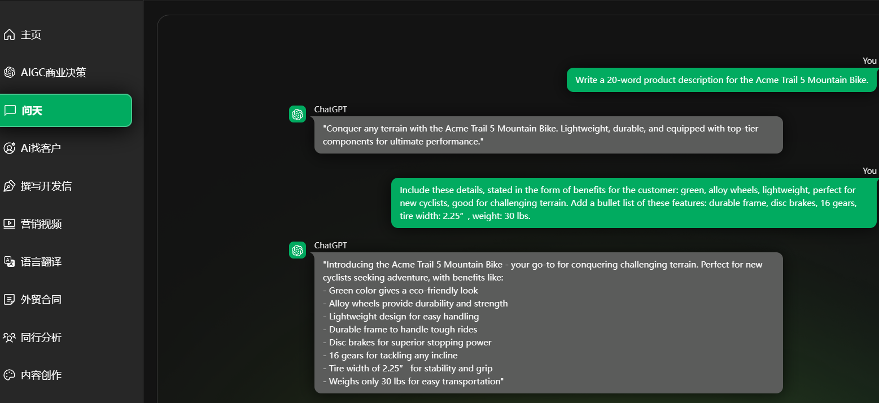The width and height of the screenshot is (879, 403).
Task: Click the green Include these details message bubble
Action: tap(634, 203)
